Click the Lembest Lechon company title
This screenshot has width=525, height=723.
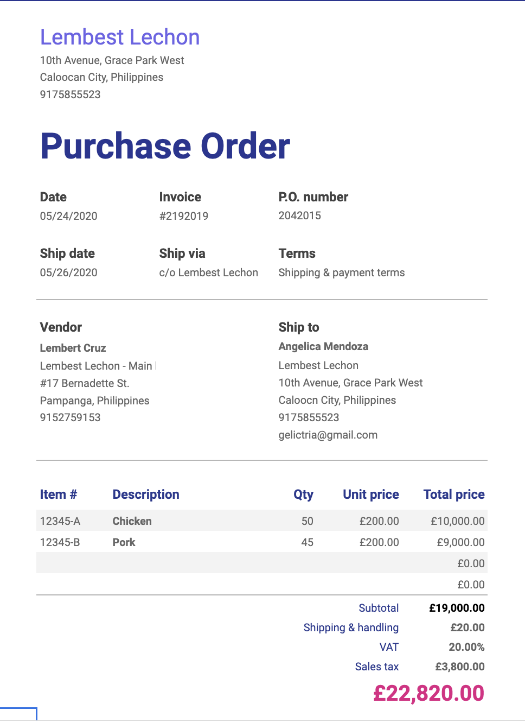(x=120, y=37)
